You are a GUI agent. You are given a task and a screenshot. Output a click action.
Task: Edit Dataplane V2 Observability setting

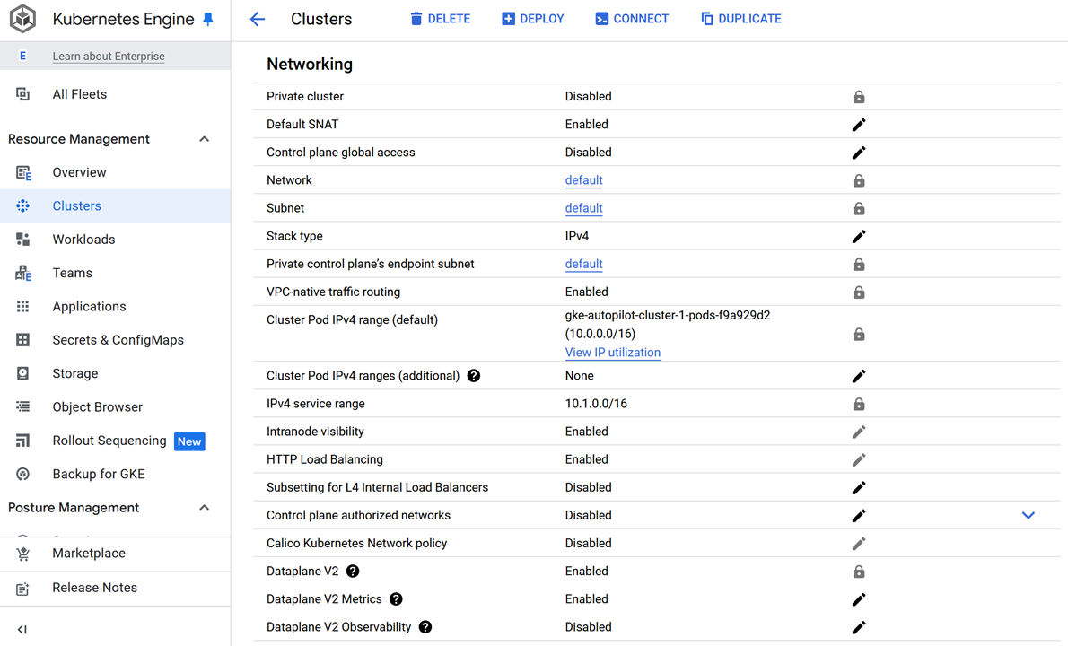(x=859, y=627)
